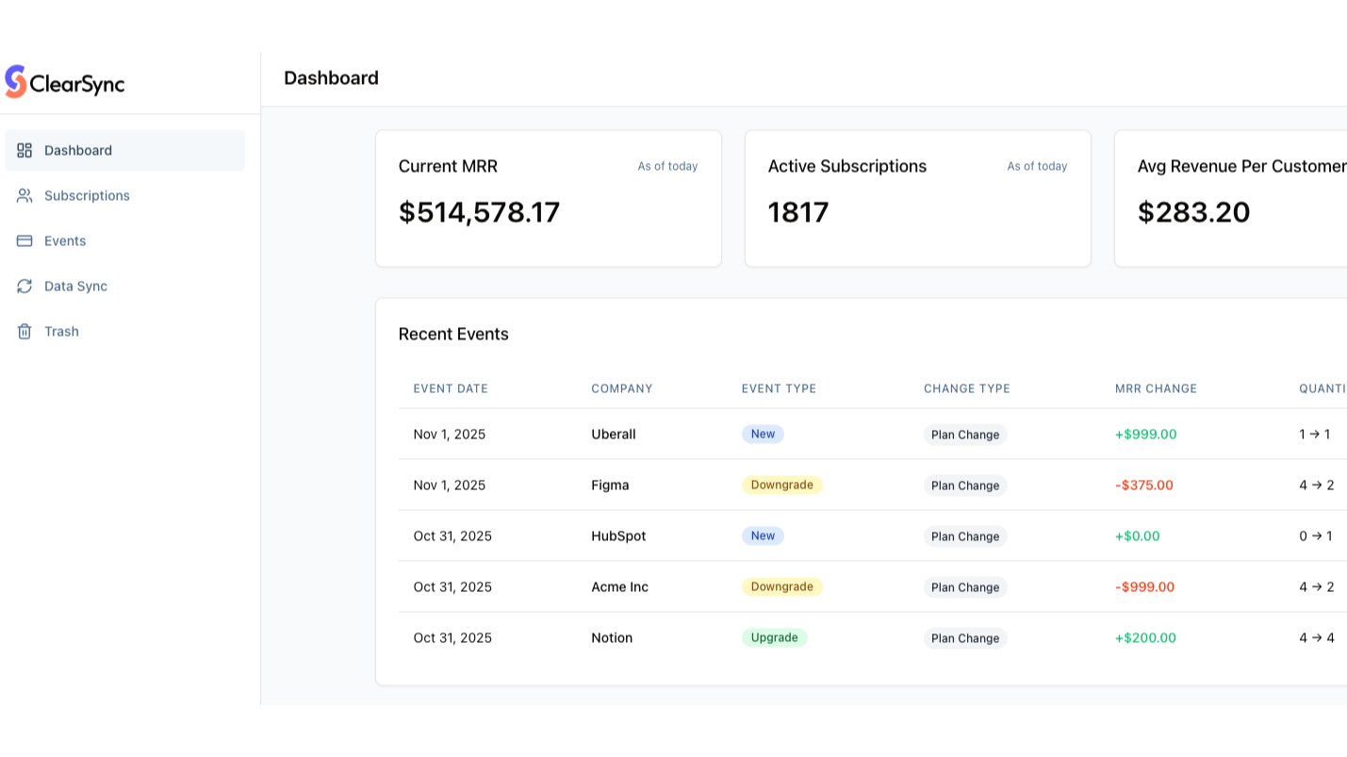
Task: Click the MRR Change column header
Action: 1156,388
